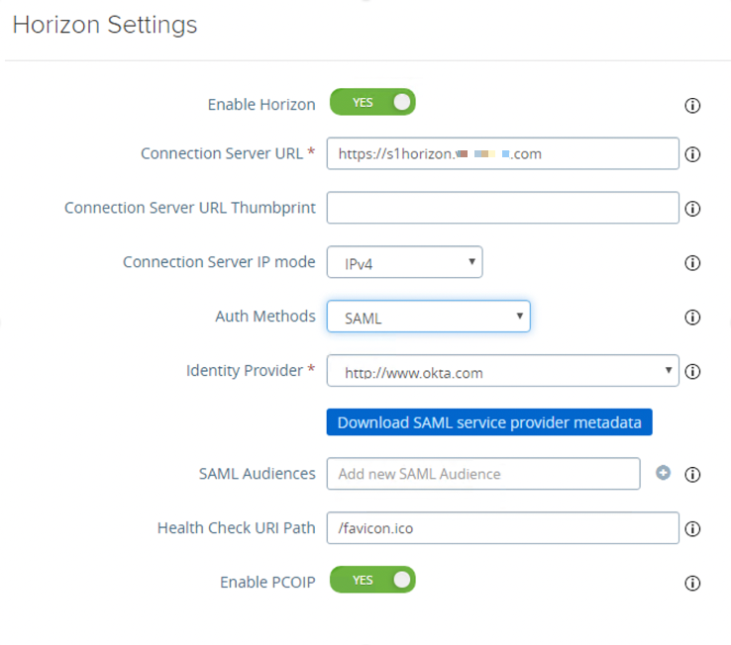Click info icon for SAML Audiences
This screenshot has height=645, width=731.
[692, 475]
